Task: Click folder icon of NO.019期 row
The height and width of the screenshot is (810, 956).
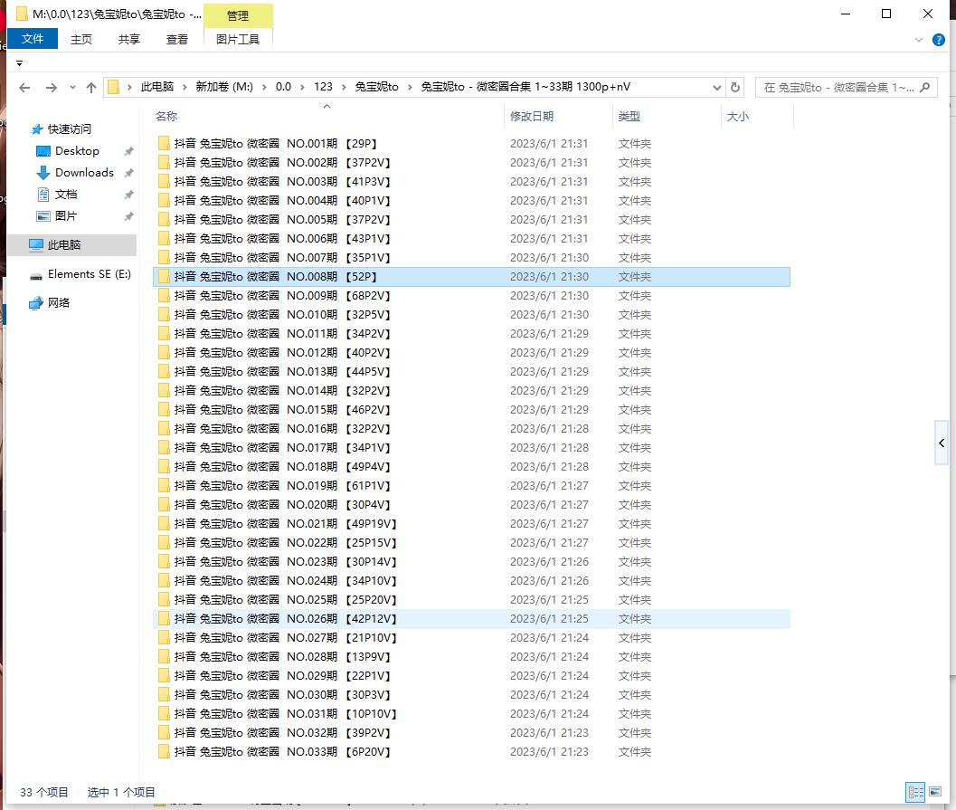Action: [x=164, y=485]
